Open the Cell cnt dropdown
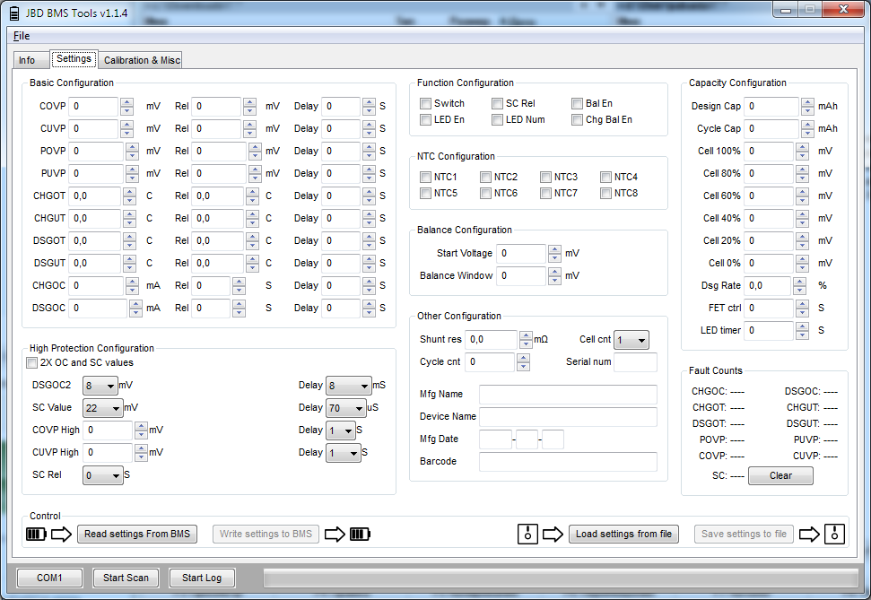 coord(631,340)
